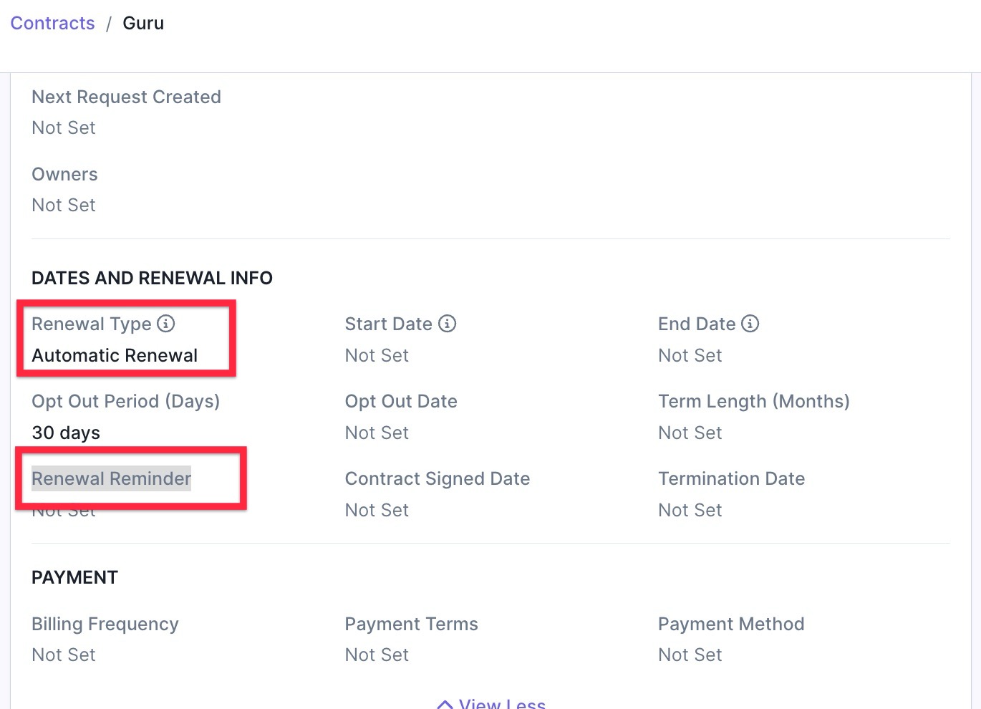Click the Payment section heading
The image size is (981, 709).
pos(74,577)
